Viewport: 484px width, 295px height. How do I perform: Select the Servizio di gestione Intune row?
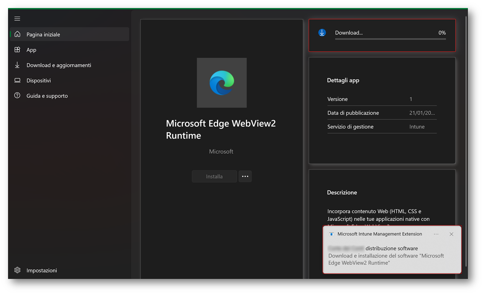[x=382, y=127]
